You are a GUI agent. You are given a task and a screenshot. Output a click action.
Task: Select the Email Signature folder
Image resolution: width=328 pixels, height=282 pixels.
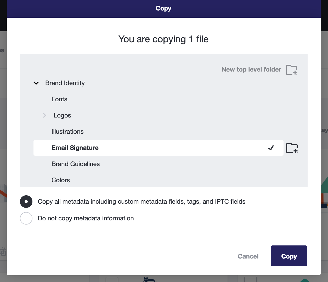coord(159,148)
